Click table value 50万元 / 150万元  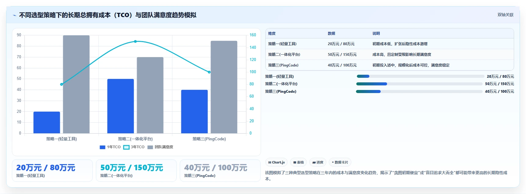click(x=342, y=55)
